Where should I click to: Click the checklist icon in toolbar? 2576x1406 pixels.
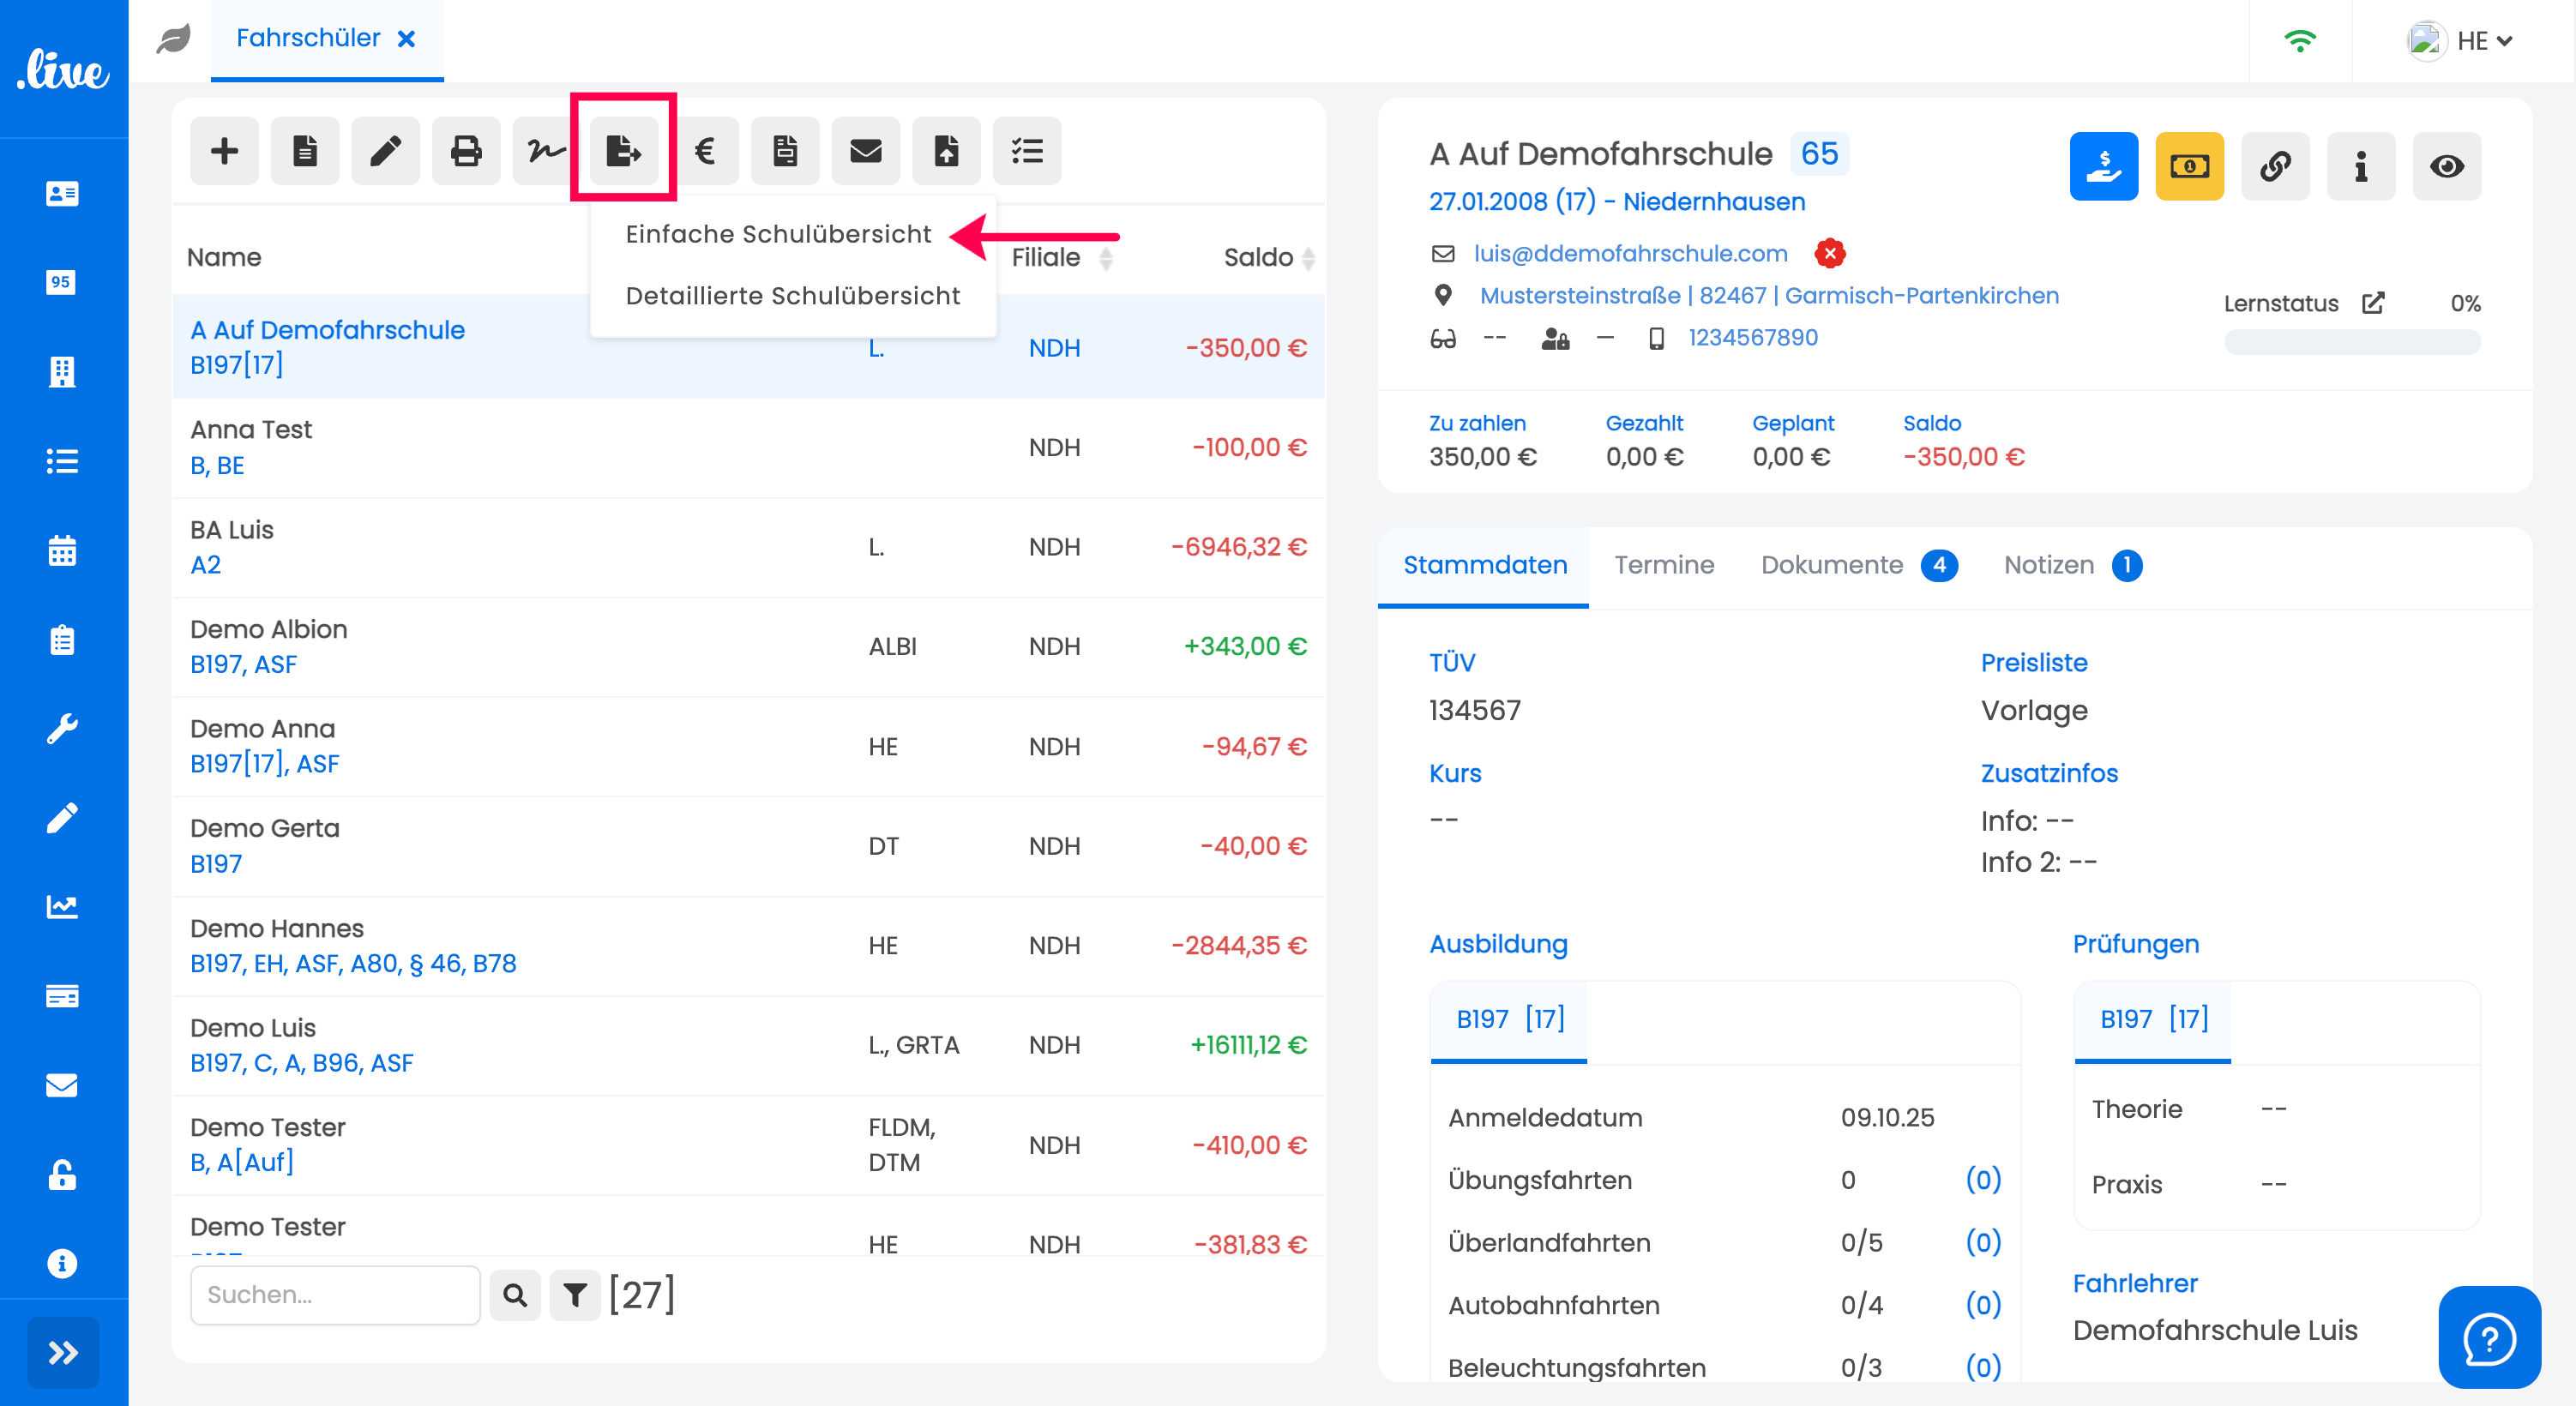tap(1027, 151)
